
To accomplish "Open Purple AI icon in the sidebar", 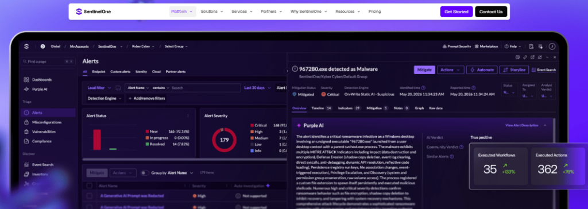I will coord(26,90).
